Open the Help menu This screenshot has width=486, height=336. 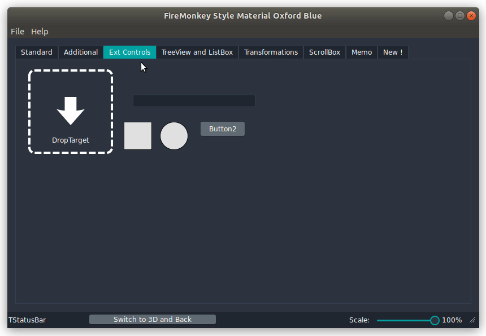(x=40, y=32)
